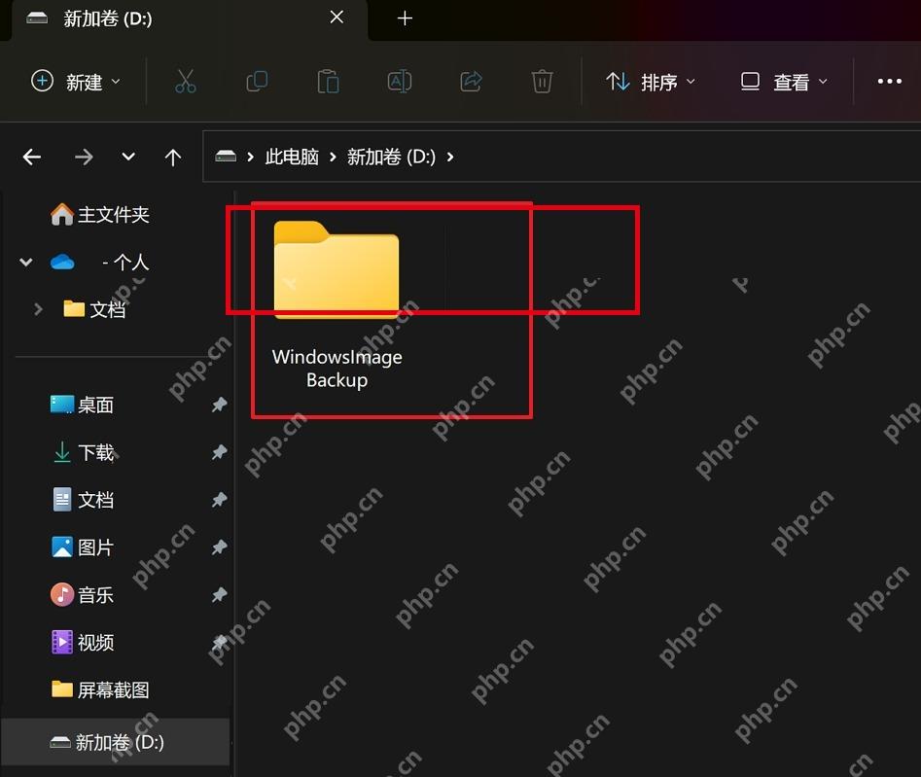Screen dimensions: 921x777
Task: Expand chevron before 此电脑 breadcrumb
Action: click(x=251, y=157)
